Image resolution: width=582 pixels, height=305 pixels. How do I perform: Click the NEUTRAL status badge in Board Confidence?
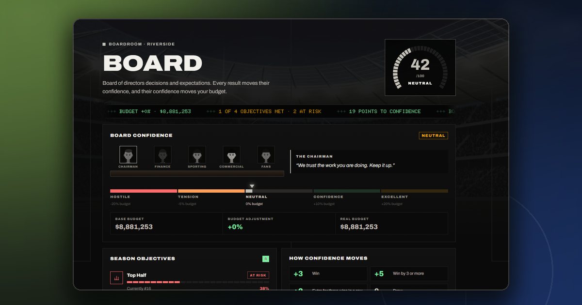pos(433,136)
